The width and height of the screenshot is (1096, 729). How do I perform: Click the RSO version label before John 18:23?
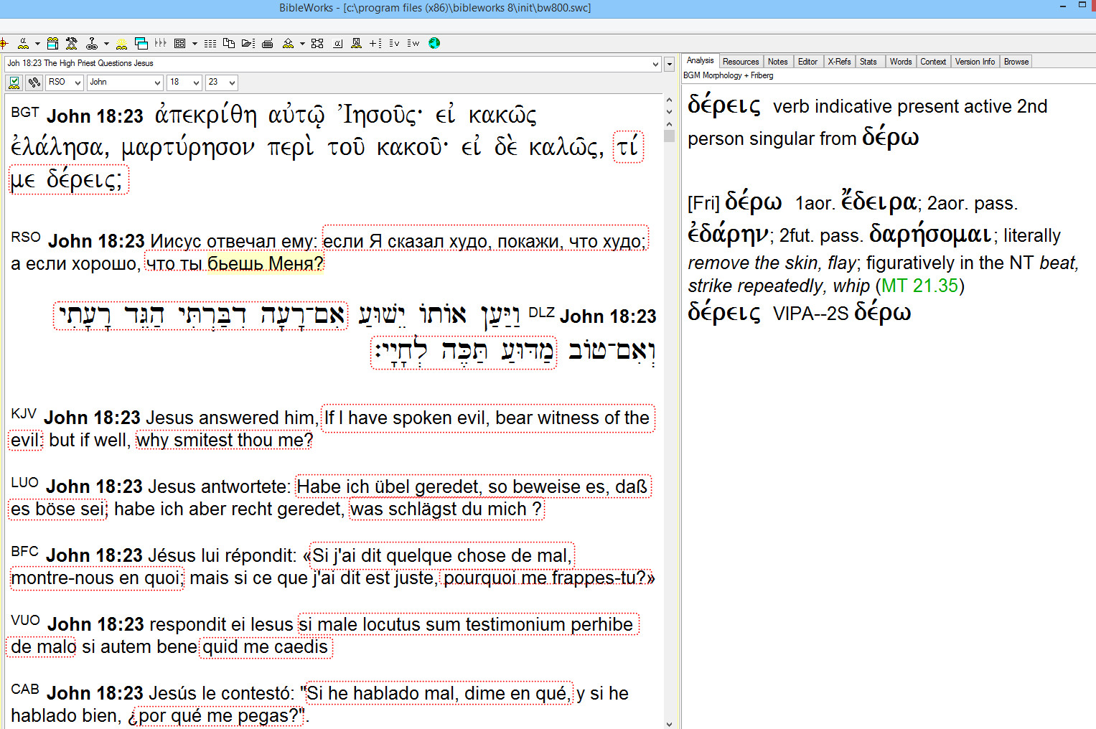coord(26,237)
